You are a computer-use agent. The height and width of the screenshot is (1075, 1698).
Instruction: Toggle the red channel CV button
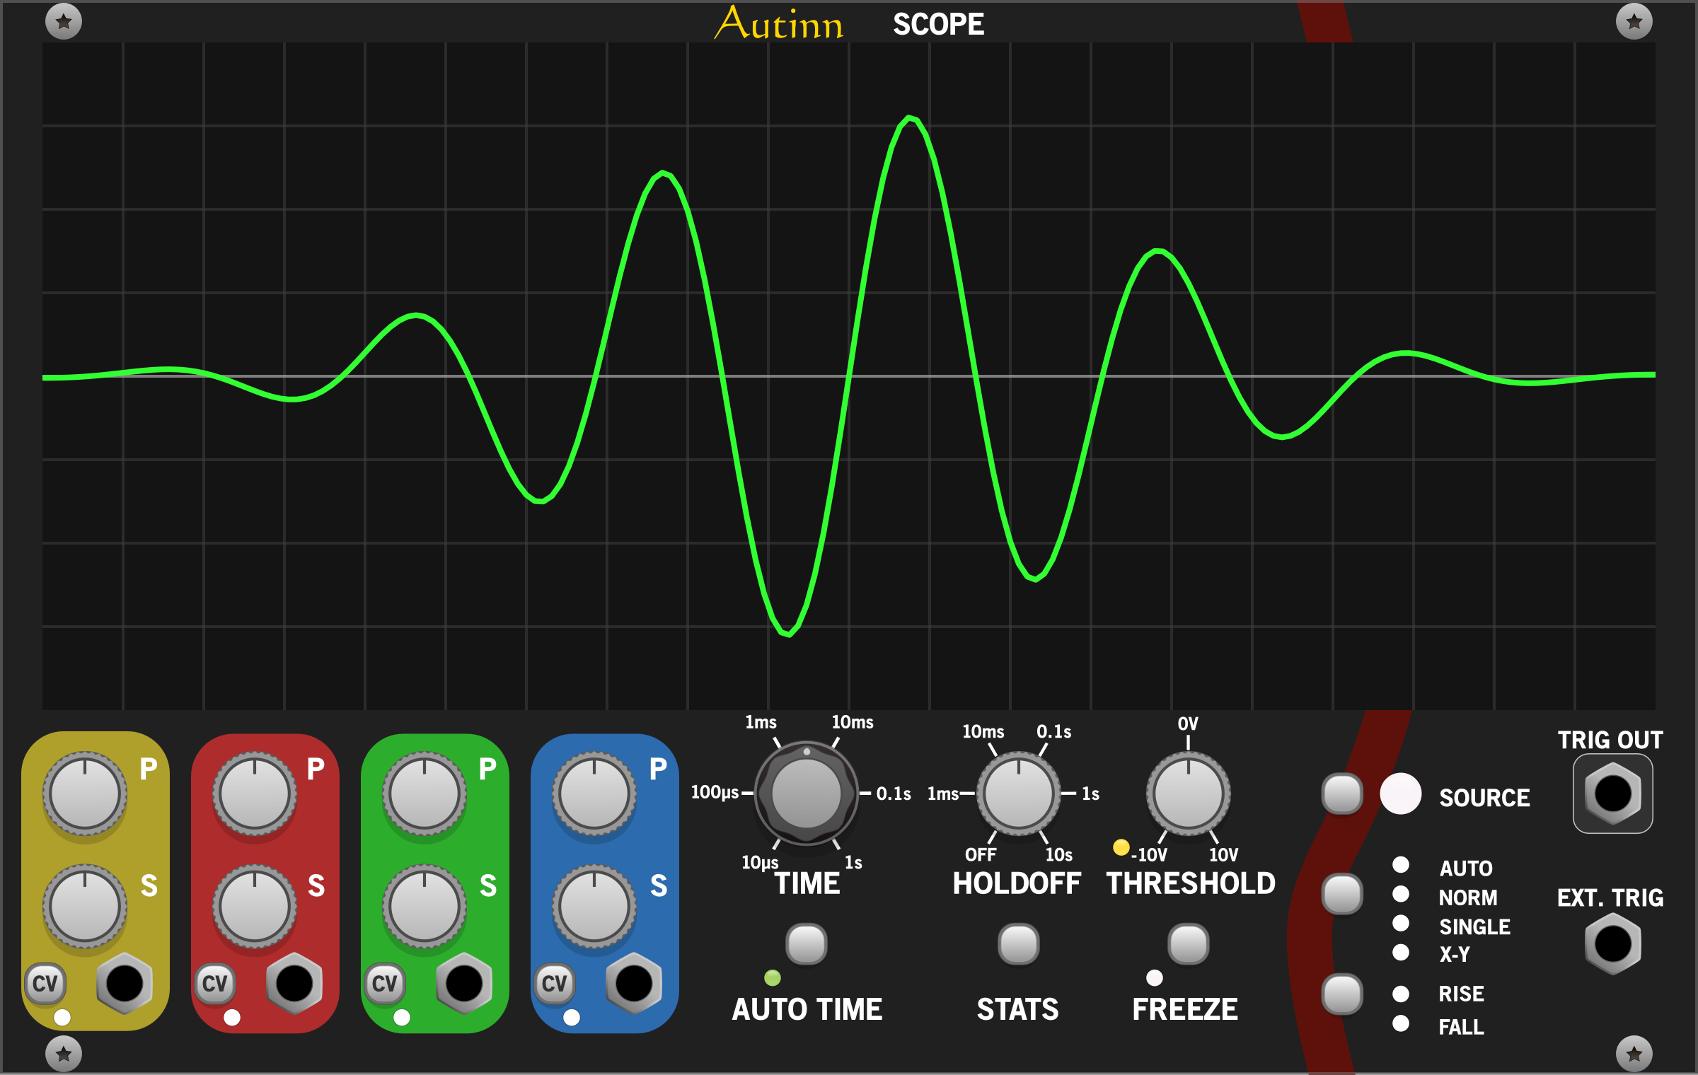tap(215, 983)
